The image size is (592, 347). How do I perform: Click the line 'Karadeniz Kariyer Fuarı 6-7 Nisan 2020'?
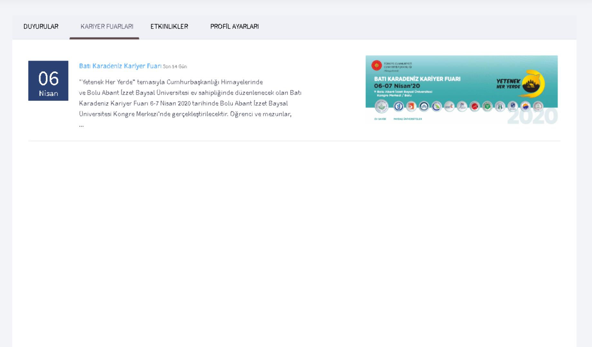pos(183,103)
